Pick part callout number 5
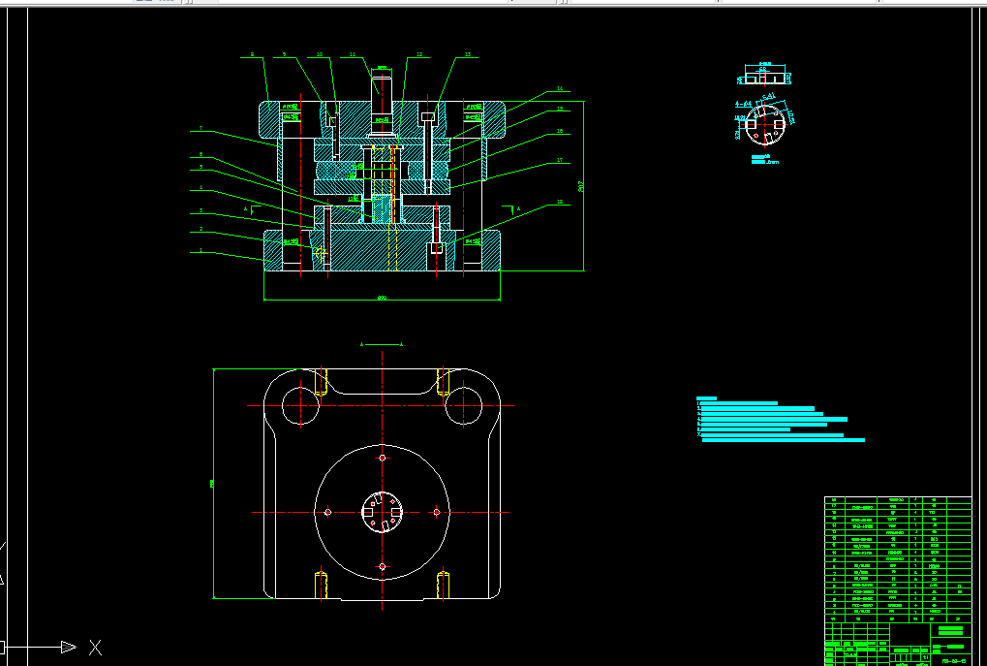987x666 pixels. click(200, 167)
